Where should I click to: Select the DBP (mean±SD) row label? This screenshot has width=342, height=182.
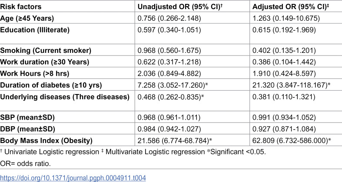[x=27, y=129]
